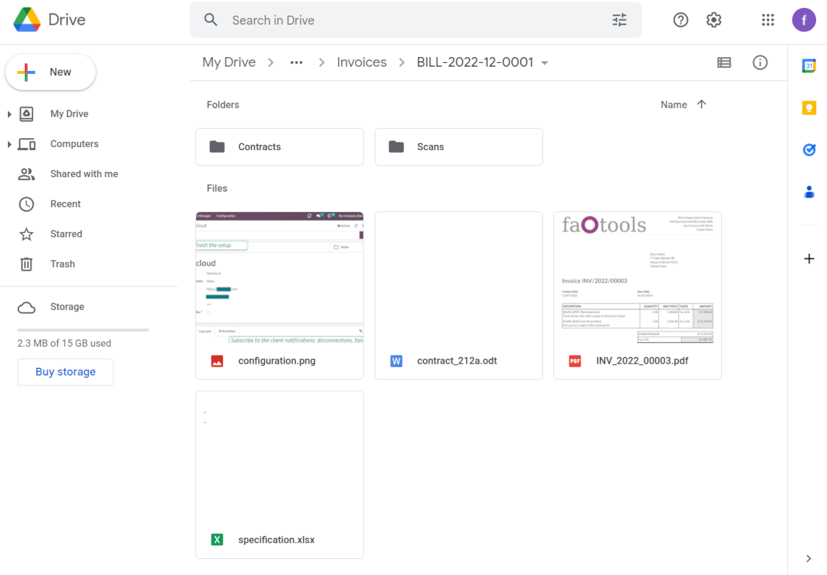Click '2.3 MB of 15 GB used' text
Screen dimensions: 827x575
[x=64, y=343]
